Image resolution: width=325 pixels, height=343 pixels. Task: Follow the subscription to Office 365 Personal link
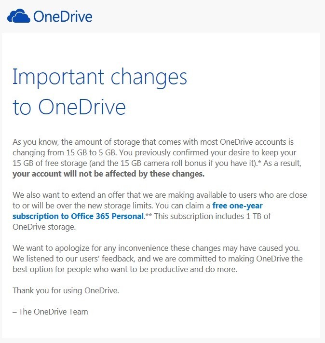(x=78, y=216)
